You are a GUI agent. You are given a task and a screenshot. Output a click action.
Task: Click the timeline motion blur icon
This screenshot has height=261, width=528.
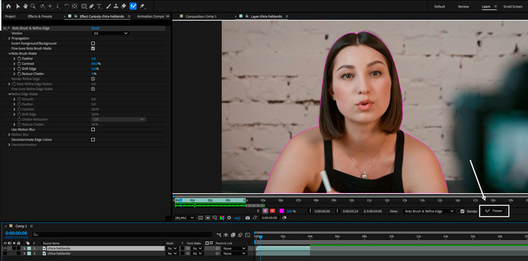point(240,235)
